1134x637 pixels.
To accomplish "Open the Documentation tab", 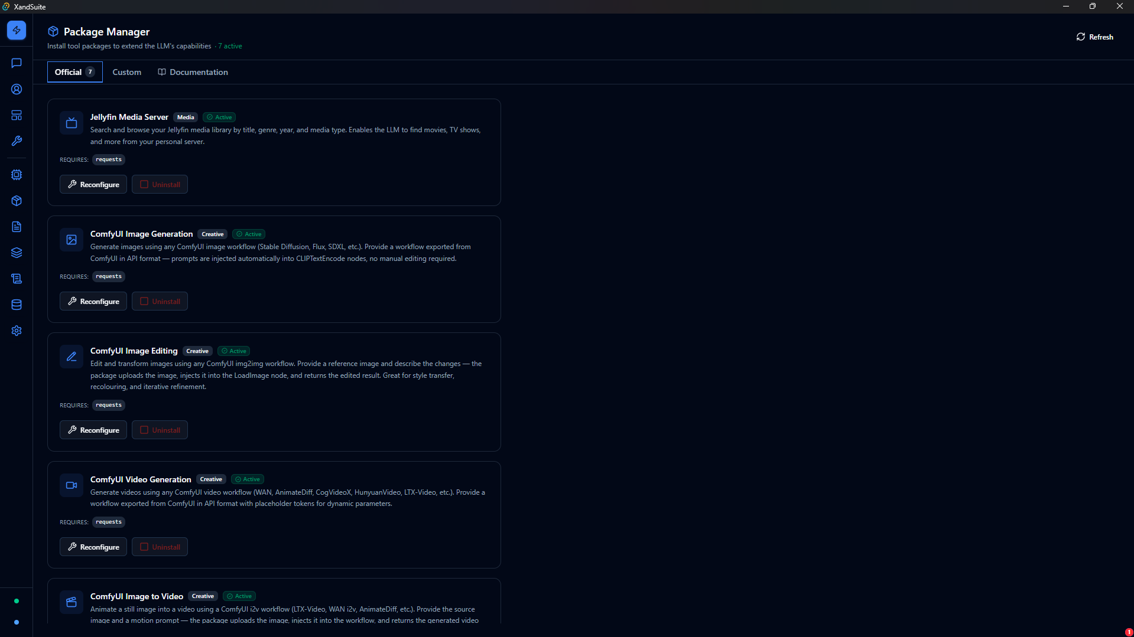I will coord(193,71).
